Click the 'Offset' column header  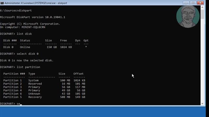coord(78,74)
